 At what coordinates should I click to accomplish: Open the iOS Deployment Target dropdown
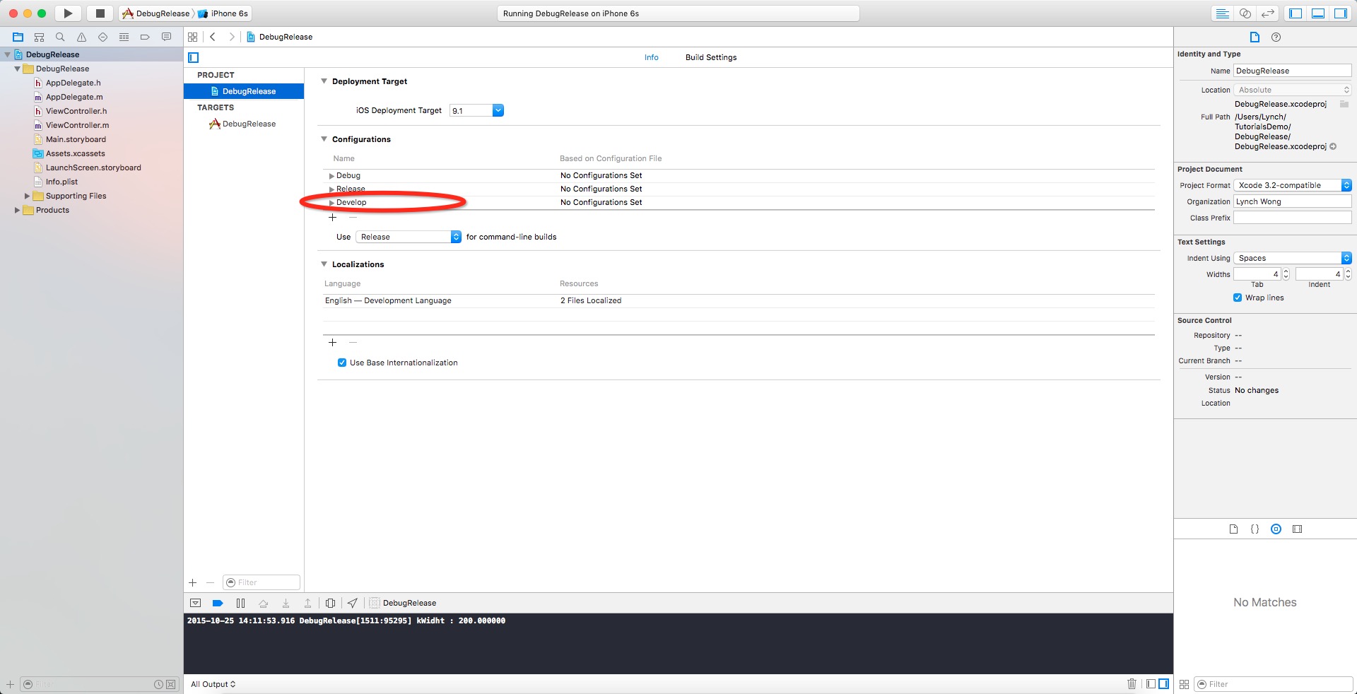pyautogui.click(x=498, y=110)
